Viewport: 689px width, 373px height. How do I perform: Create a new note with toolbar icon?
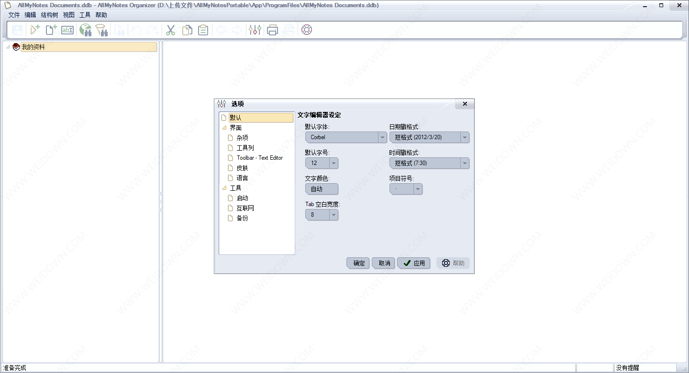click(51, 30)
